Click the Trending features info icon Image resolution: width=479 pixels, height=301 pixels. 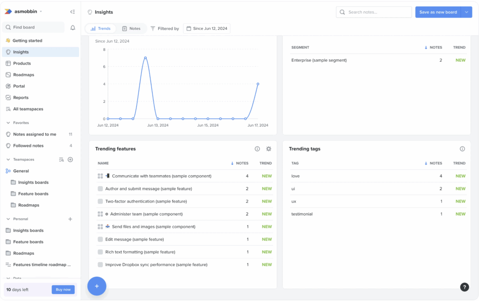click(x=257, y=149)
